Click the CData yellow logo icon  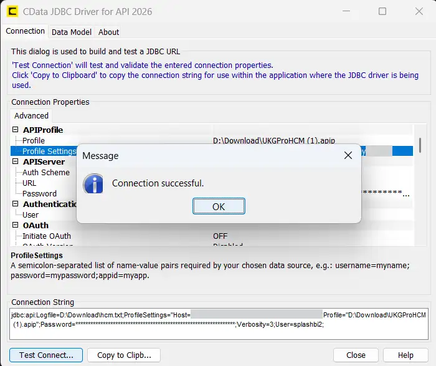coord(12,12)
